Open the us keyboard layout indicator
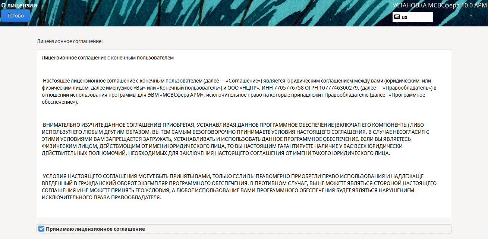488x239 pixels. coord(413,17)
